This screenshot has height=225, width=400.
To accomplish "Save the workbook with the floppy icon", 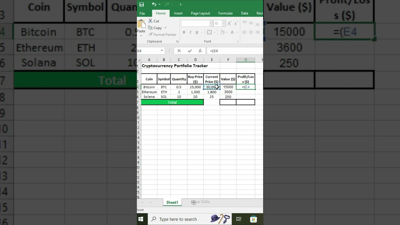I will (x=142, y=4).
